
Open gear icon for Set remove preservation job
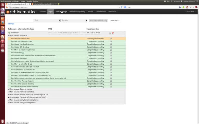(x=111, y=78)
